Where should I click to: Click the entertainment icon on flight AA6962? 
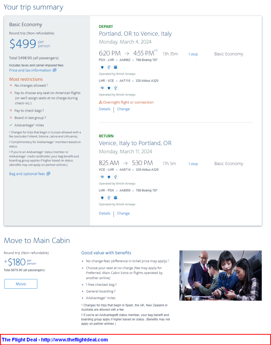click(x=115, y=67)
